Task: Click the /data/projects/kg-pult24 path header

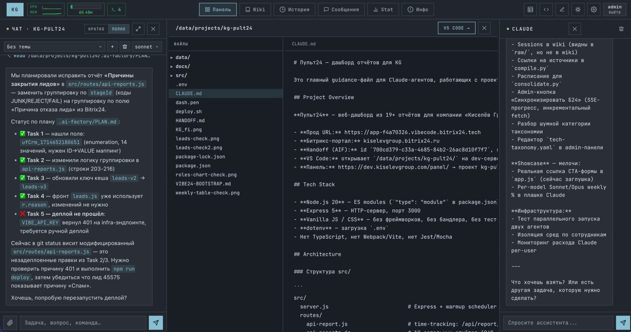Action: (214, 28)
